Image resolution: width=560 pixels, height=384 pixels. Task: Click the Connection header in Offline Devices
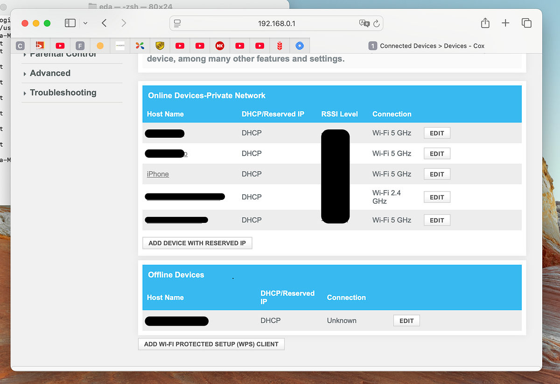pyautogui.click(x=346, y=298)
